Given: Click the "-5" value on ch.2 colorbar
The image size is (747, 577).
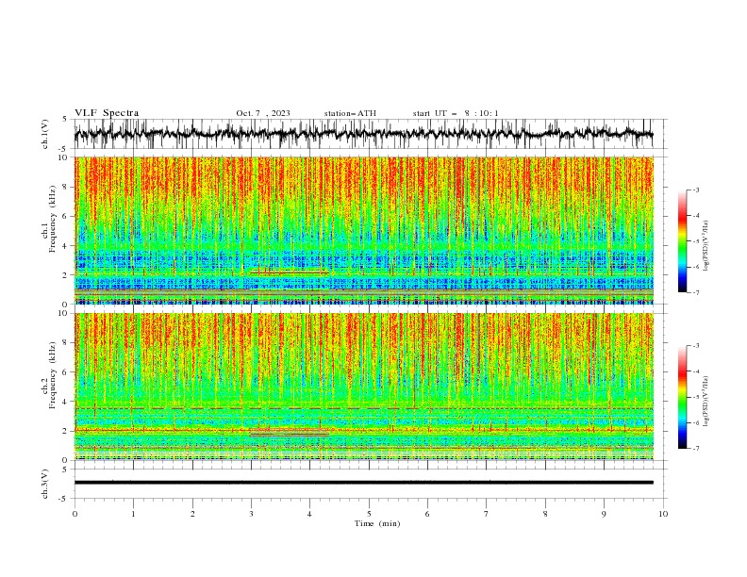Looking at the screenshot, I should (695, 397).
